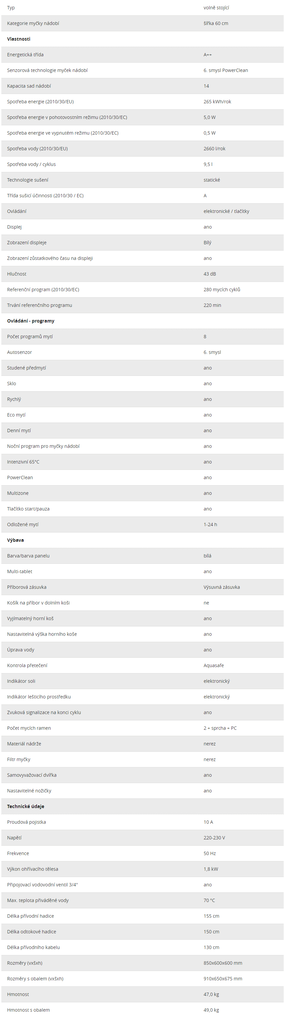Click the Hmotnost s obalem row

[x=143, y=1009]
